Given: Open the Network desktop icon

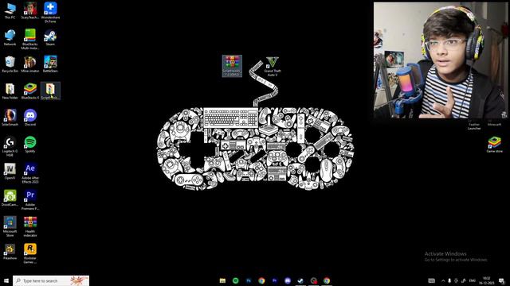Looking at the screenshot, I should tap(10, 37).
